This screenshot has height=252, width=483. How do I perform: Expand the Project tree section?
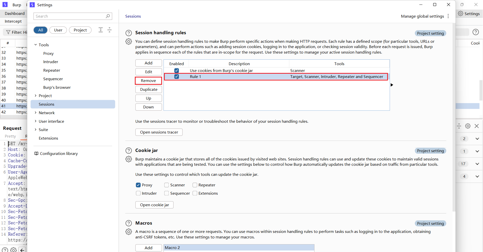(x=35, y=96)
